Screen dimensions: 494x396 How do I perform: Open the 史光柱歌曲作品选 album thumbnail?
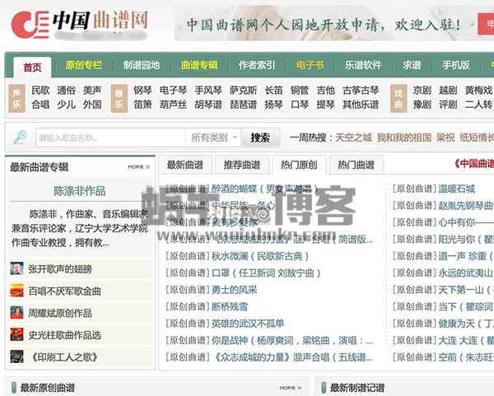(x=16, y=334)
